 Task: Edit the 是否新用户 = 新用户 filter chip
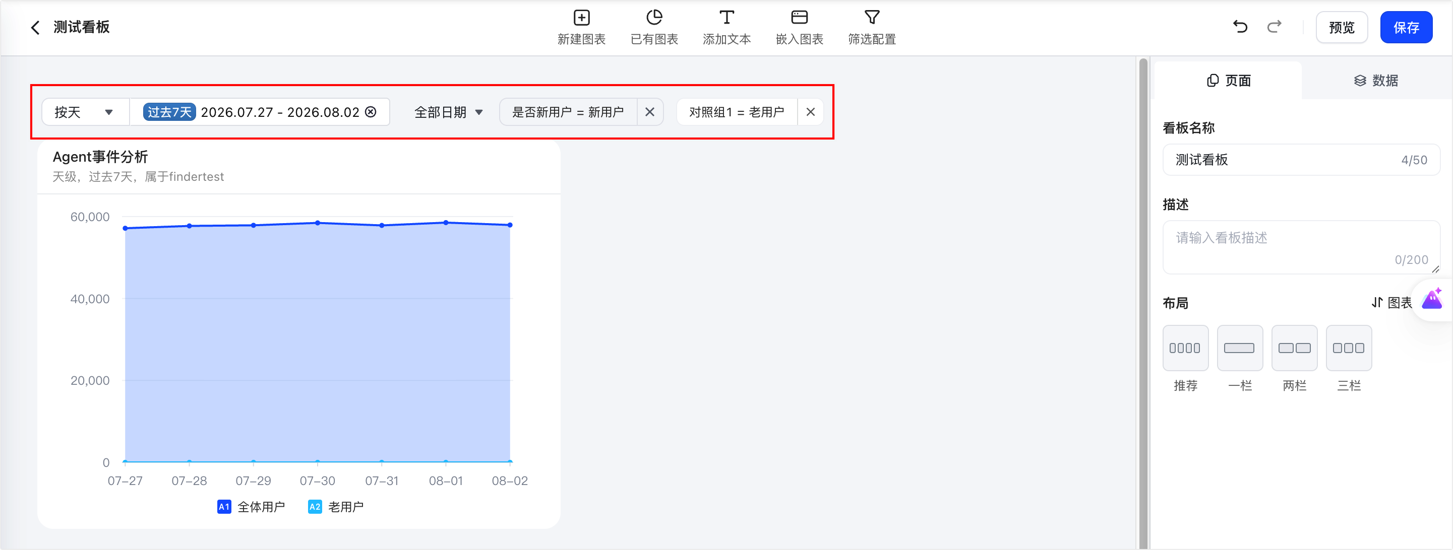point(568,112)
